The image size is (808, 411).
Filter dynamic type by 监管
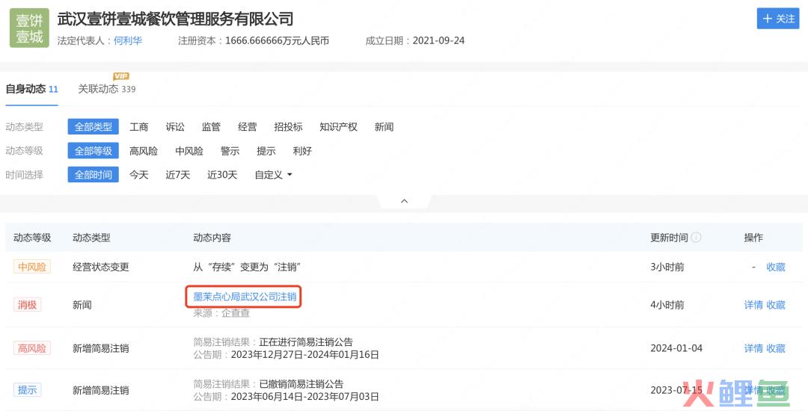coord(211,127)
